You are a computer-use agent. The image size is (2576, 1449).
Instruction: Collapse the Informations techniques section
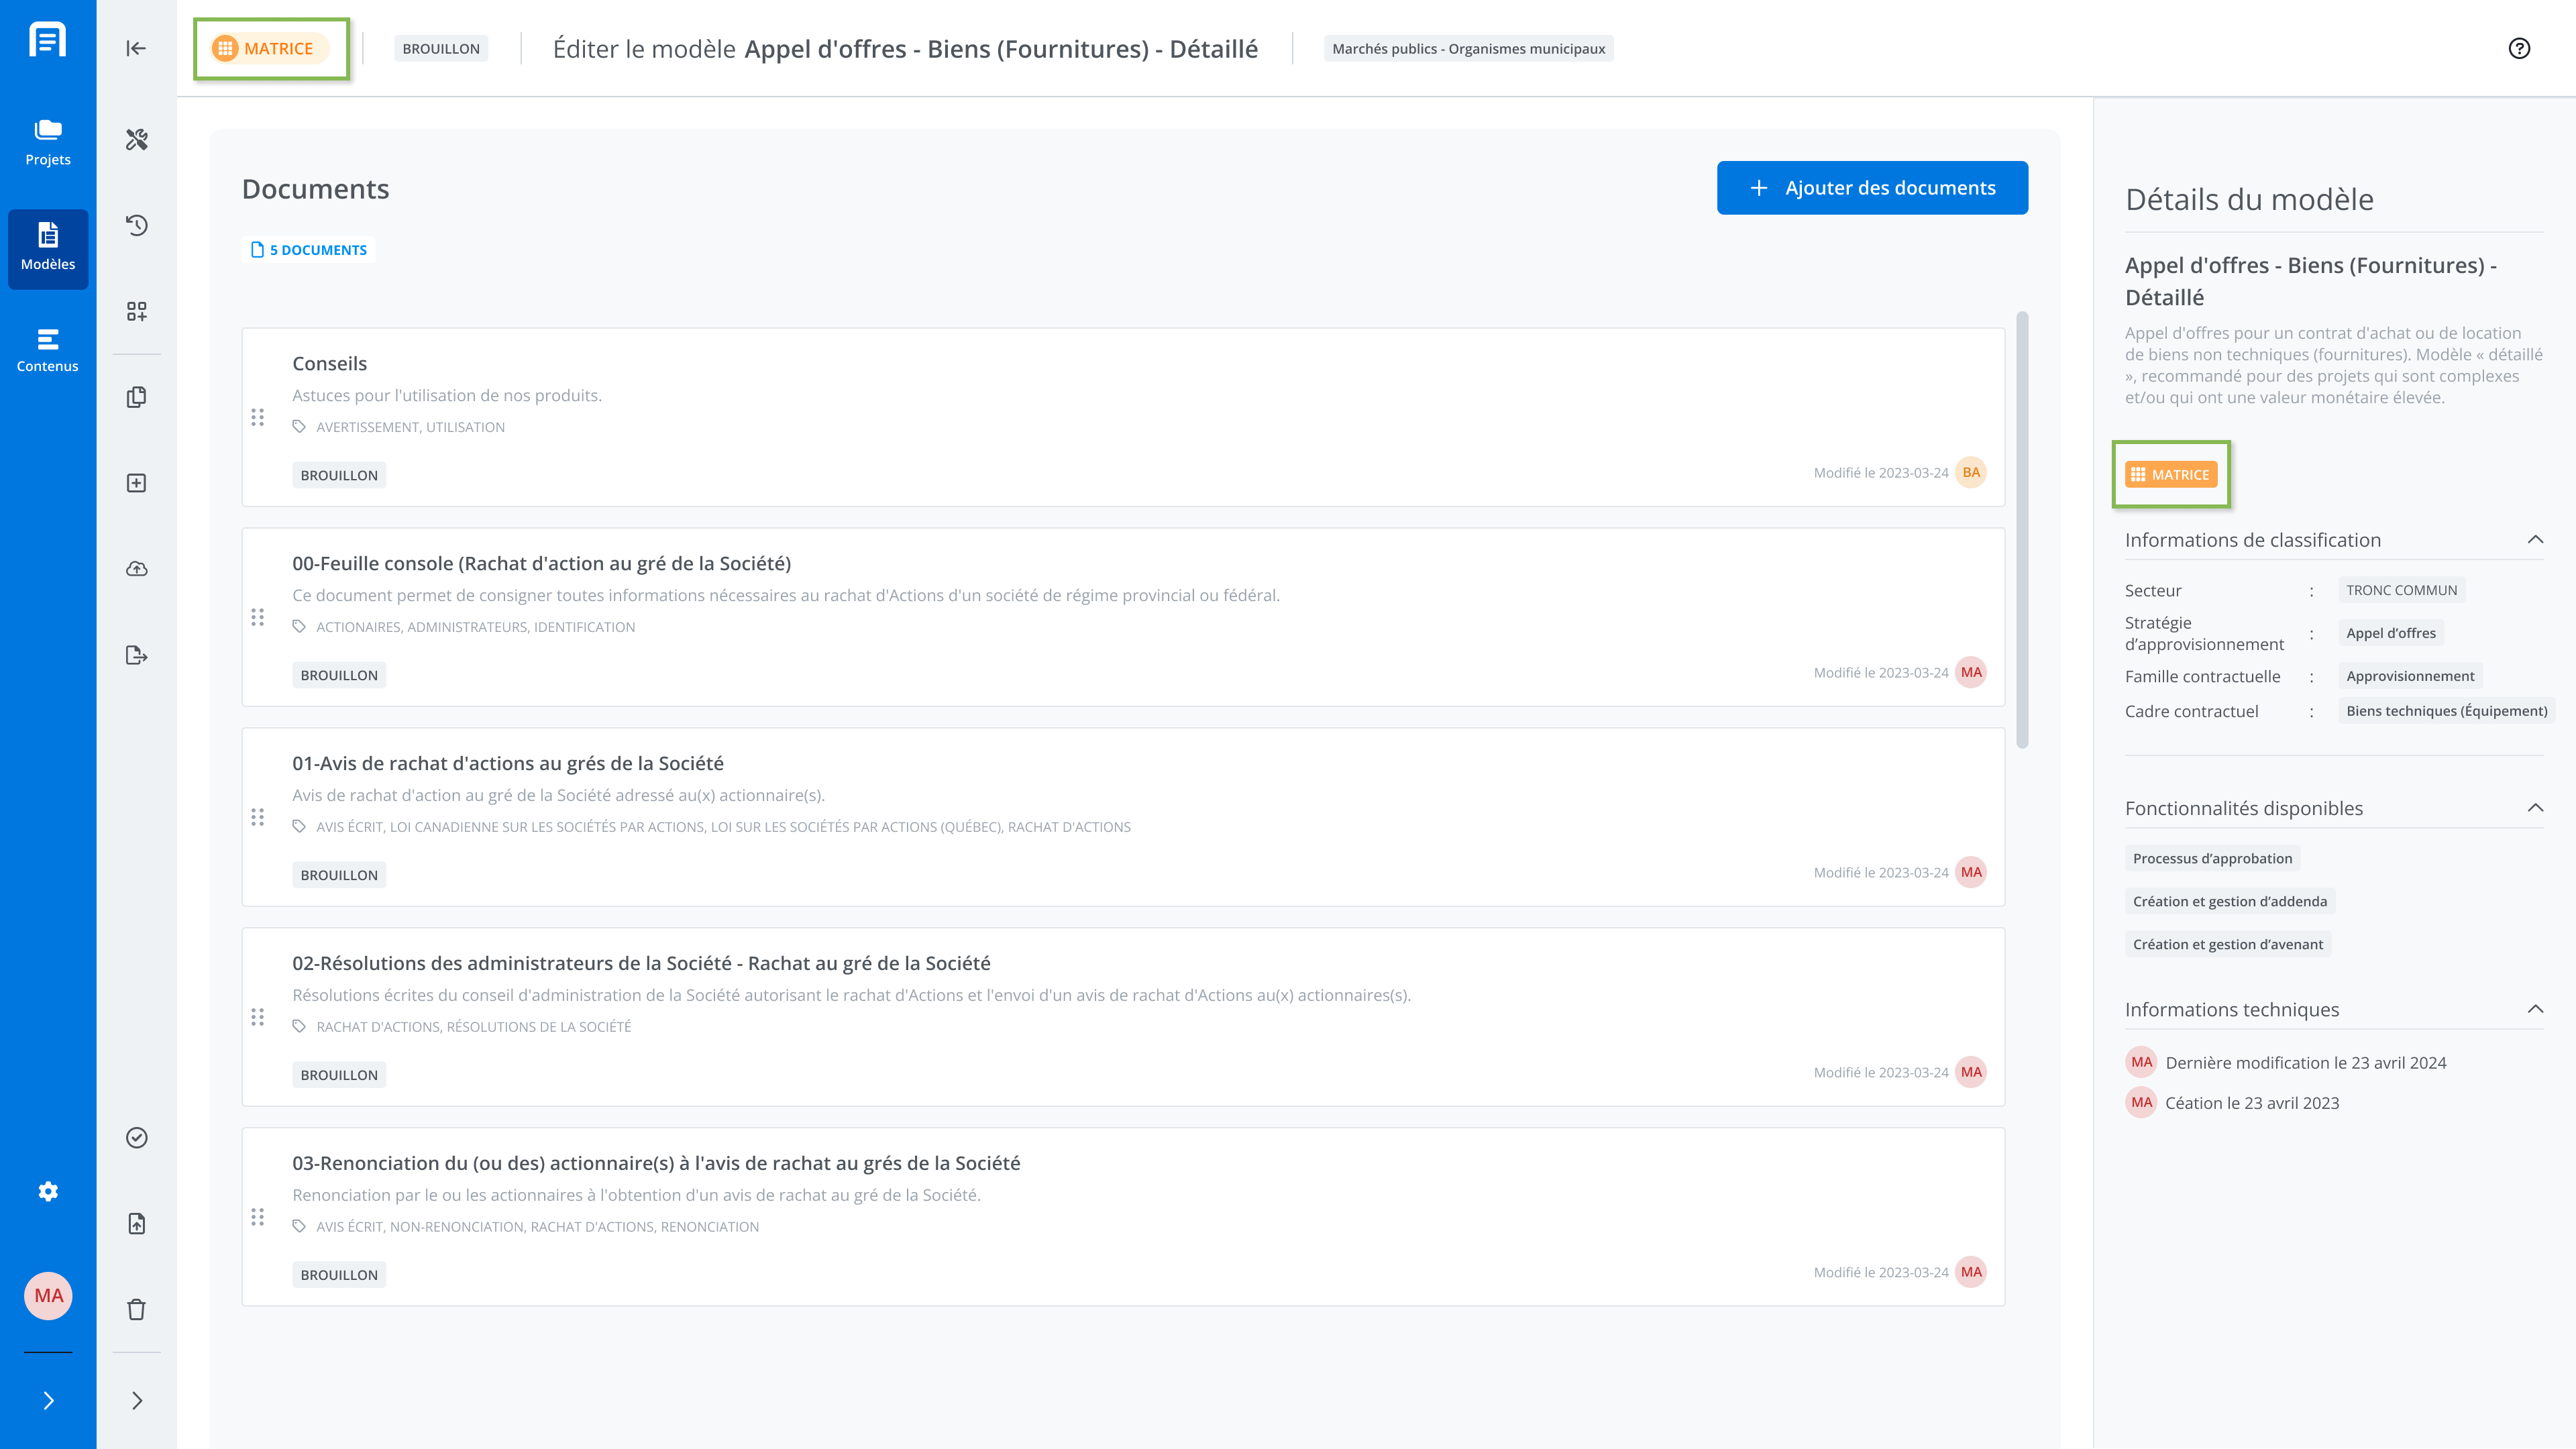click(2535, 1009)
